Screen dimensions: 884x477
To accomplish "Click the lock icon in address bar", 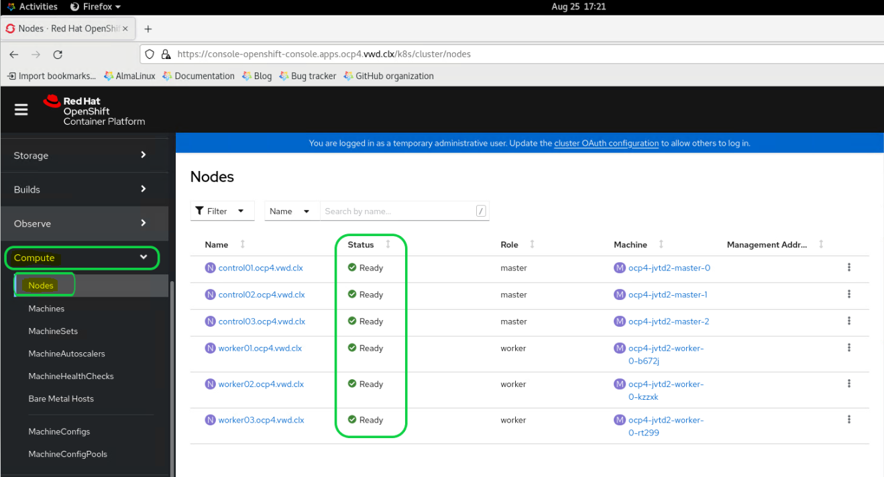I will pos(167,54).
